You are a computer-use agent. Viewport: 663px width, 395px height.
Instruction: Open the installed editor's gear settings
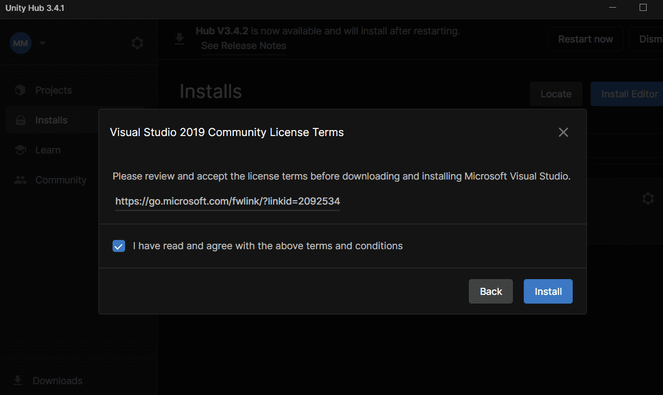[x=648, y=199]
